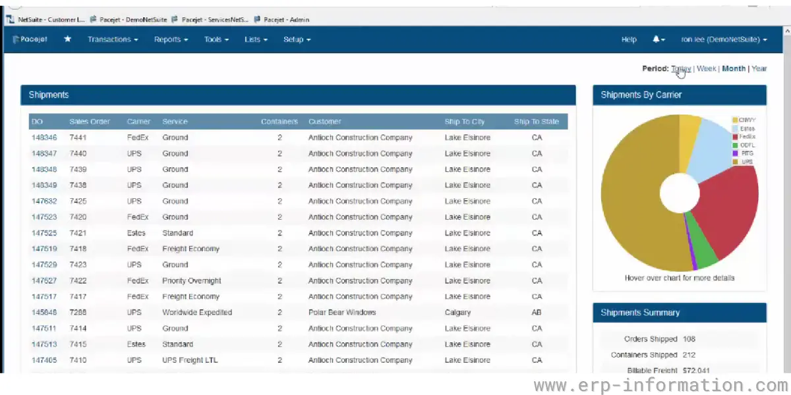Click the Polar Bear Windows customer cell
Viewport: 791px width, 395px height.
pyautogui.click(x=342, y=312)
